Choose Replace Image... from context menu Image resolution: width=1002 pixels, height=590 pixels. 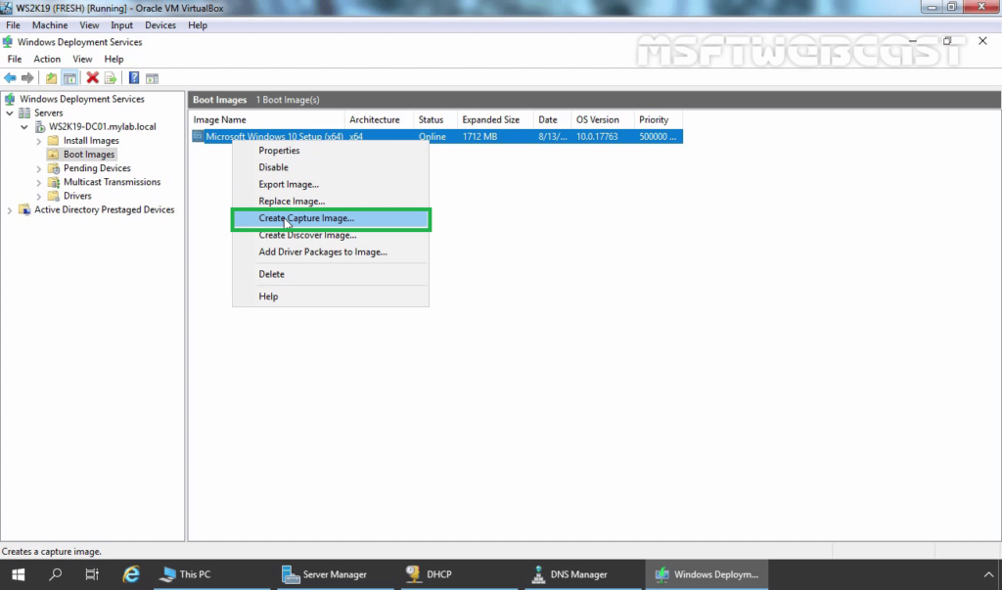click(x=331, y=202)
